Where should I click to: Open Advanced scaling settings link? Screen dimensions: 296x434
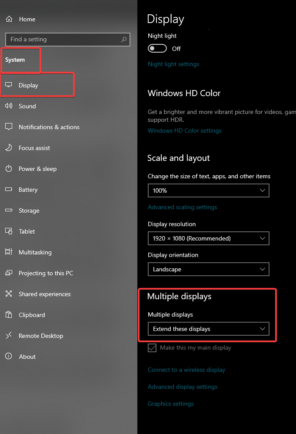click(x=182, y=207)
